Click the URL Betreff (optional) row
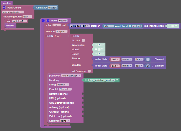This screenshot has height=131, width=181. tap(65, 103)
